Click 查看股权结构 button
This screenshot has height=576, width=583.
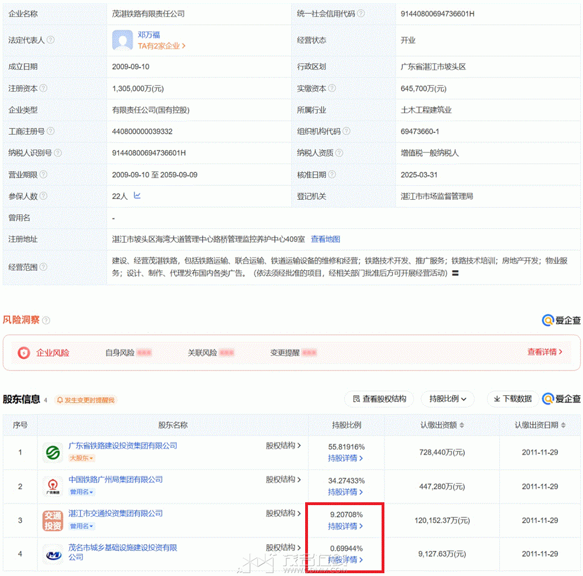point(379,399)
